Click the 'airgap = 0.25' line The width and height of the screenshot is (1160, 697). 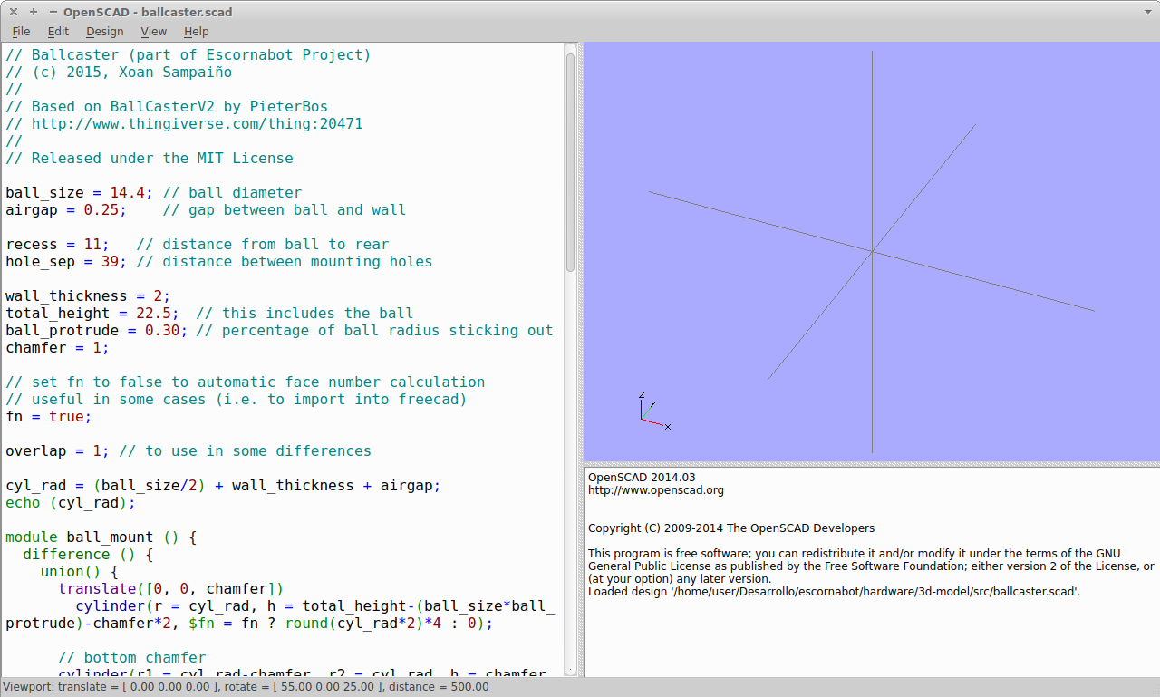coord(206,210)
